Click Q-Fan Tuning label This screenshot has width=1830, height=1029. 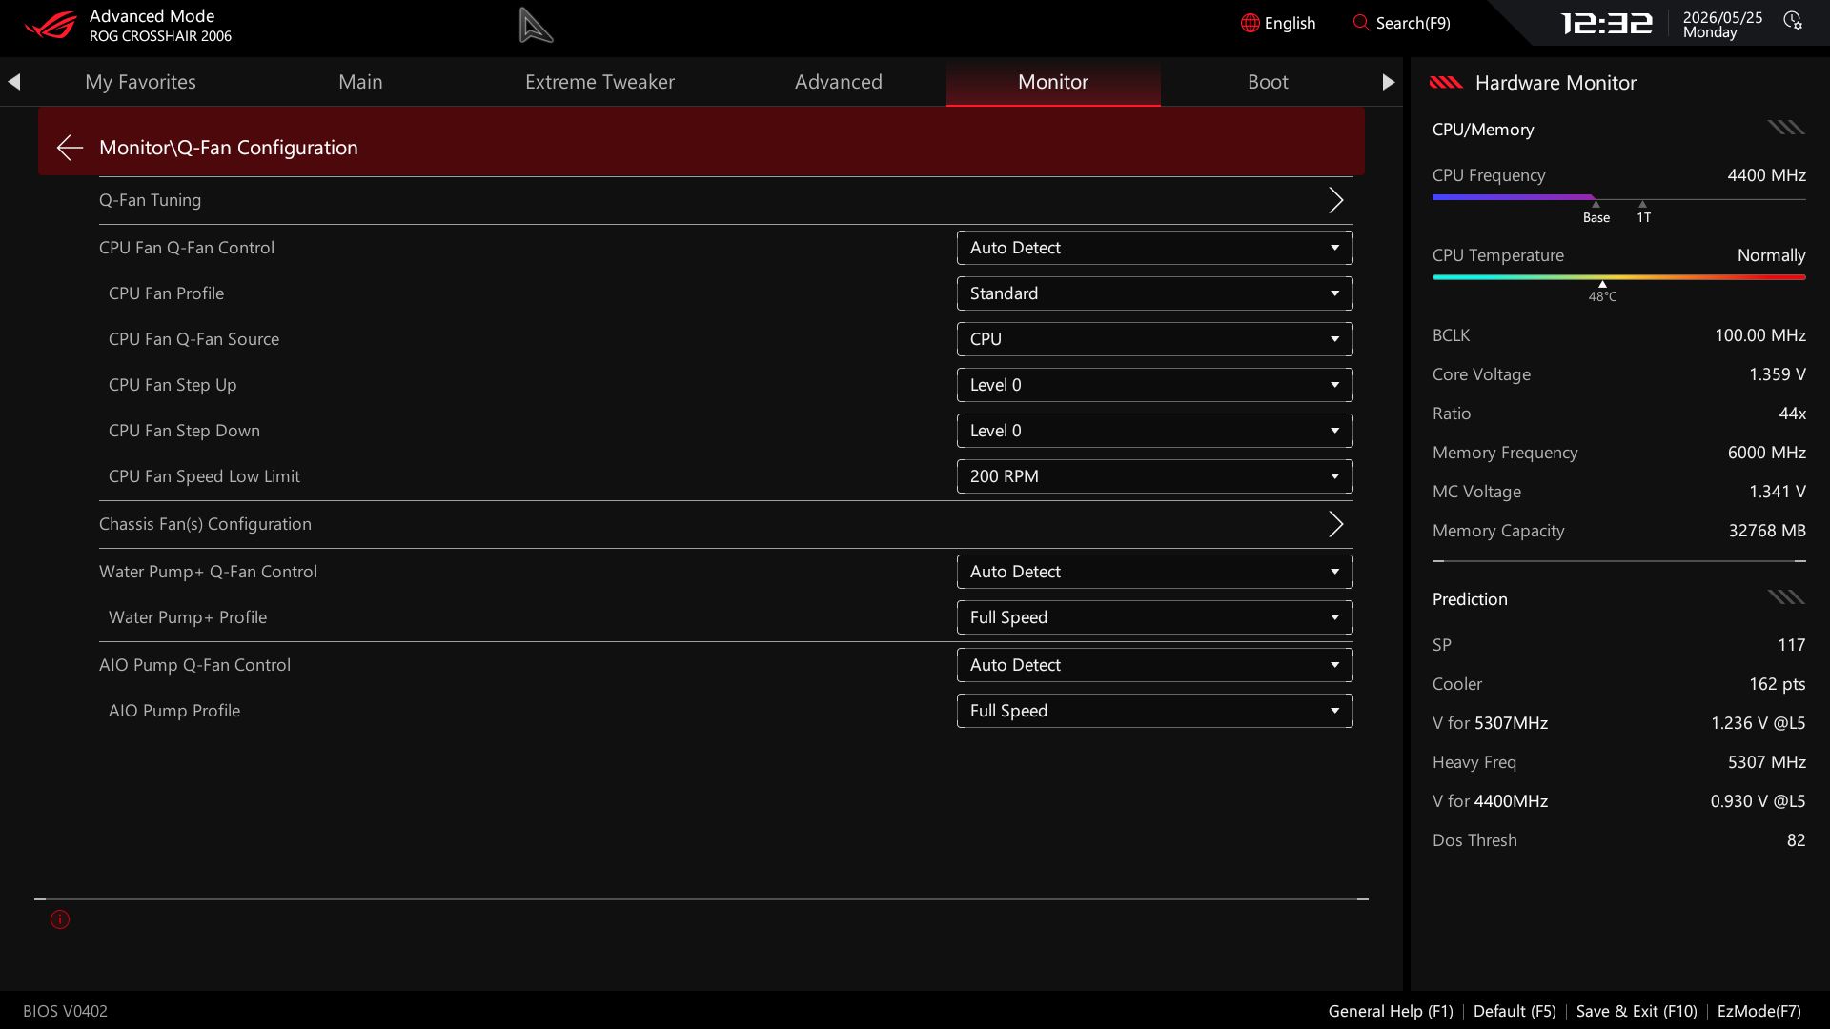[150, 200]
